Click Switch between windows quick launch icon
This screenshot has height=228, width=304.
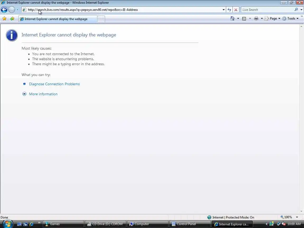(25, 224)
